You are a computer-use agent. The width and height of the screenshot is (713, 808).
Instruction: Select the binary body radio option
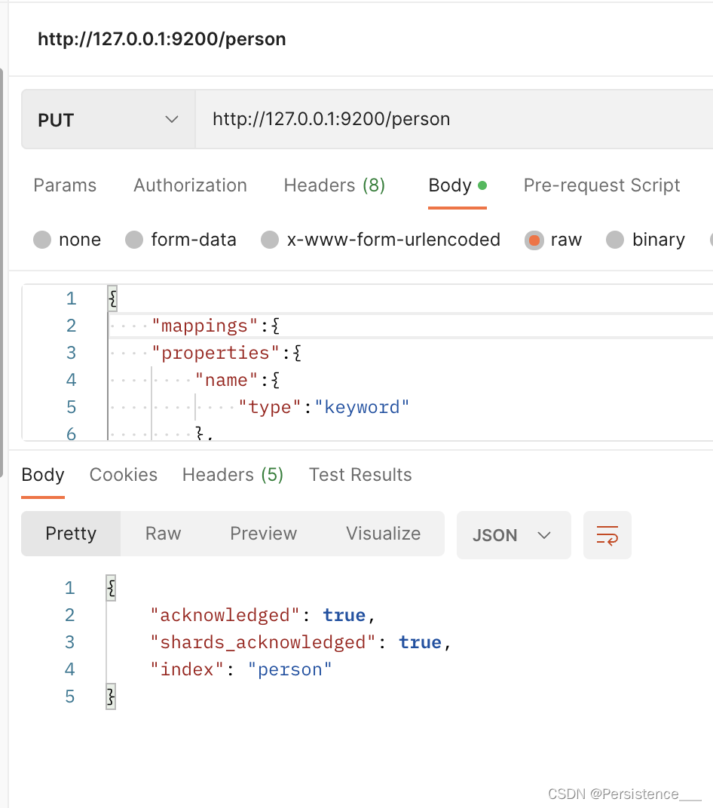615,240
